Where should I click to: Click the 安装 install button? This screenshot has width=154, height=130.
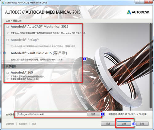[x=124, y=124]
